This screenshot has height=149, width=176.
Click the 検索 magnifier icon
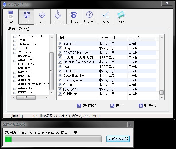[x=112, y=106]
